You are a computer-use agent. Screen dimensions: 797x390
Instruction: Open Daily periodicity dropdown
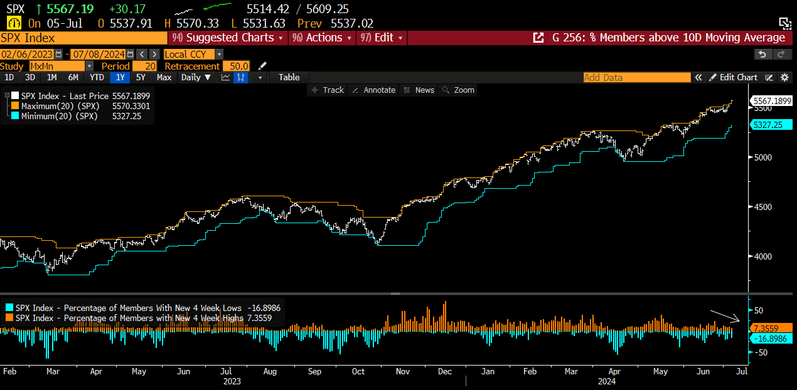coord(196,77)
